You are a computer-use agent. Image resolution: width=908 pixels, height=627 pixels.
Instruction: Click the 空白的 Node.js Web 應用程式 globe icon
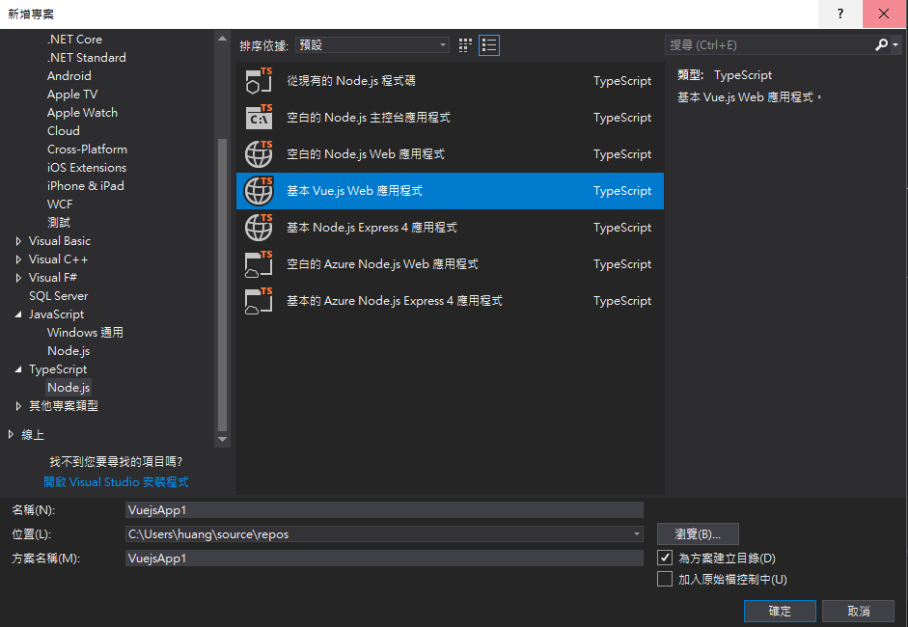tap(259, 154)
